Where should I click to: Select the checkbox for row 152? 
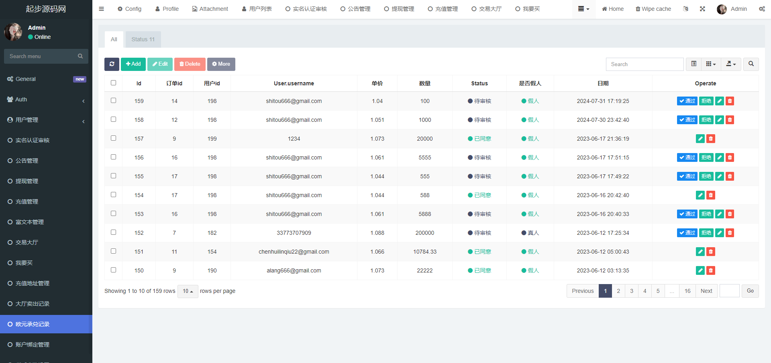click(113, 232)
